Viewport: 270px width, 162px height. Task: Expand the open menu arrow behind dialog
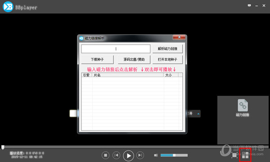pos(198,114)
